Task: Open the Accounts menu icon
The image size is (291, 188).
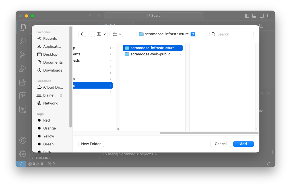Action: [x=23, y=140]
